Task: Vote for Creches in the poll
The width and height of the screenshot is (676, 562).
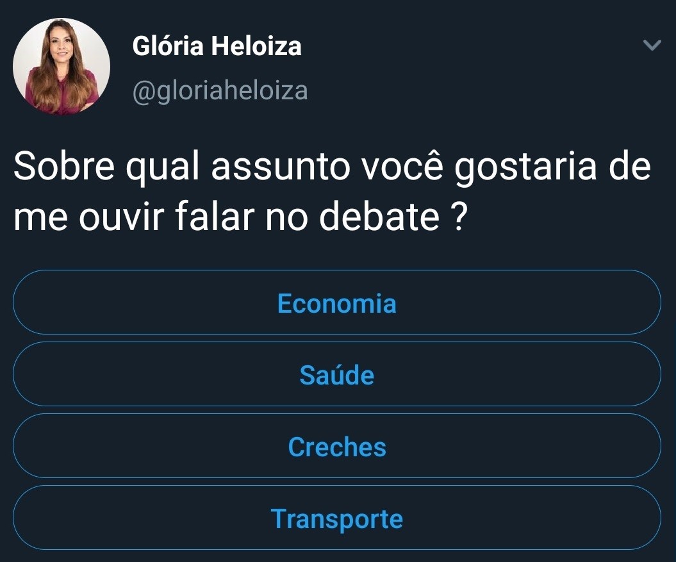Action: [336, 446]
